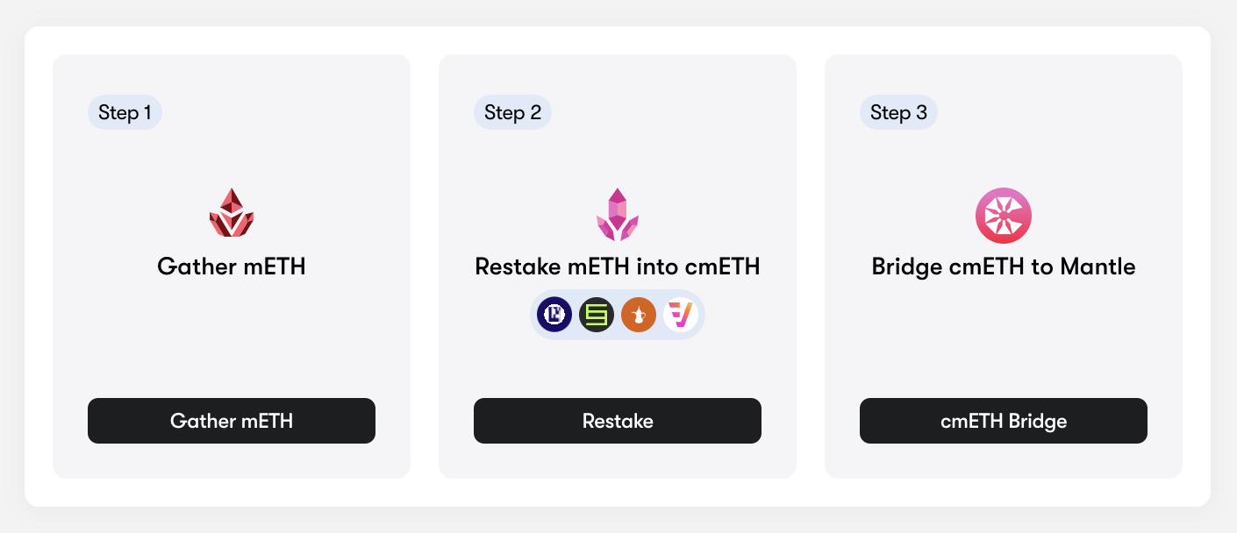
Task: Click the pink 'V' protocol icon
Action: [x=682, y=313]
